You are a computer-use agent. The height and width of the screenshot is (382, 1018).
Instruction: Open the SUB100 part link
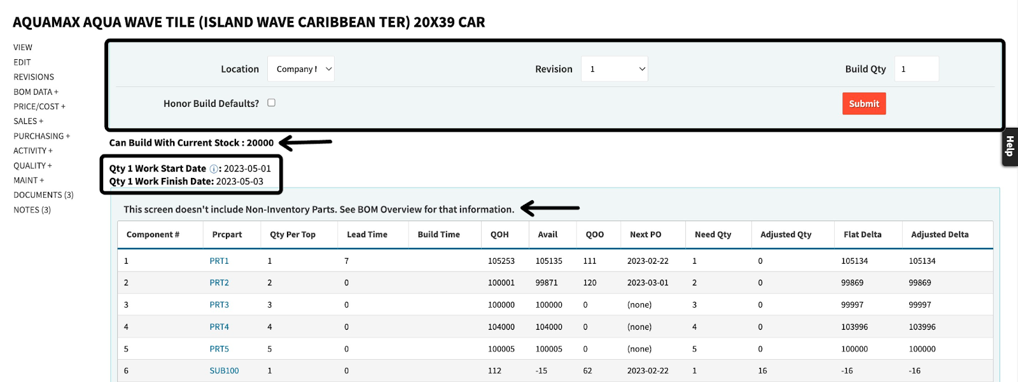pos(224,371)
